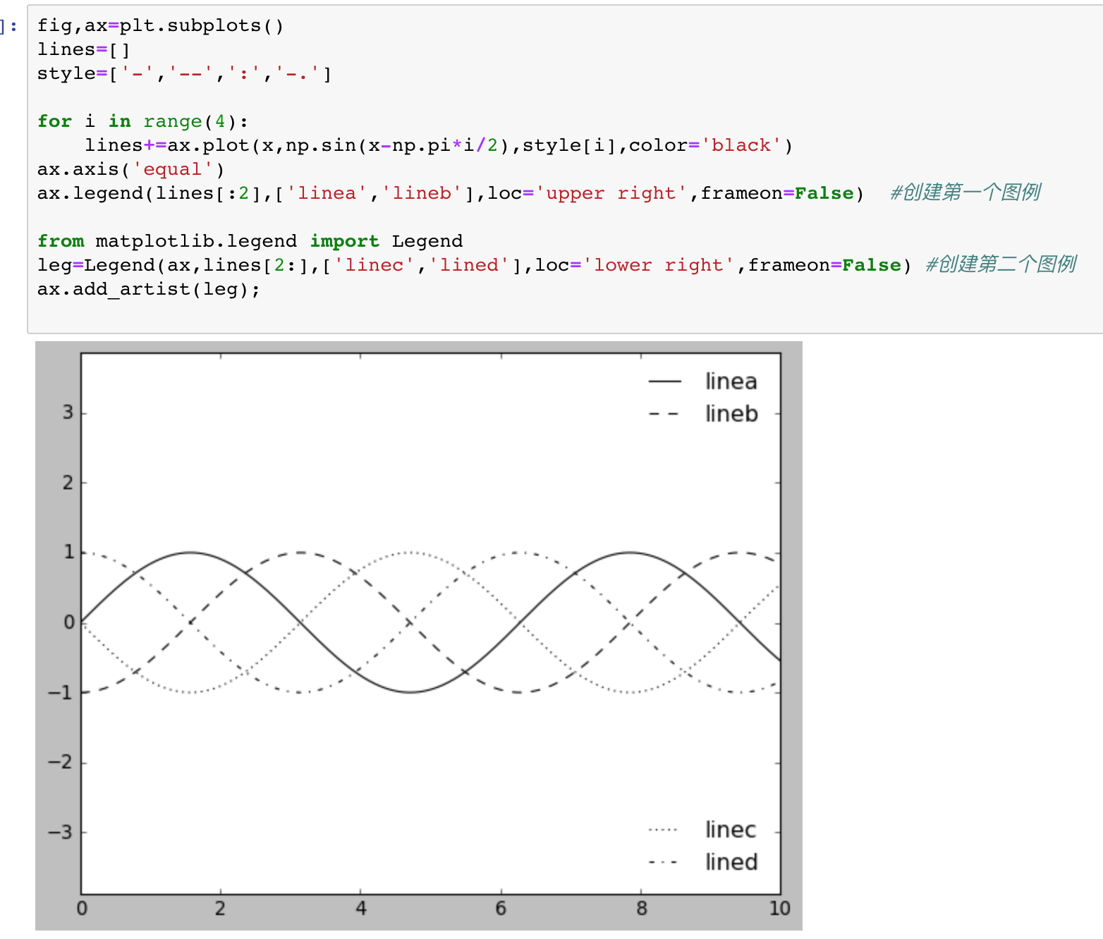The height and width of the screenshot is (939, 1103).
Task: Click the 'upper right' location string
Action: coord(611,192)
